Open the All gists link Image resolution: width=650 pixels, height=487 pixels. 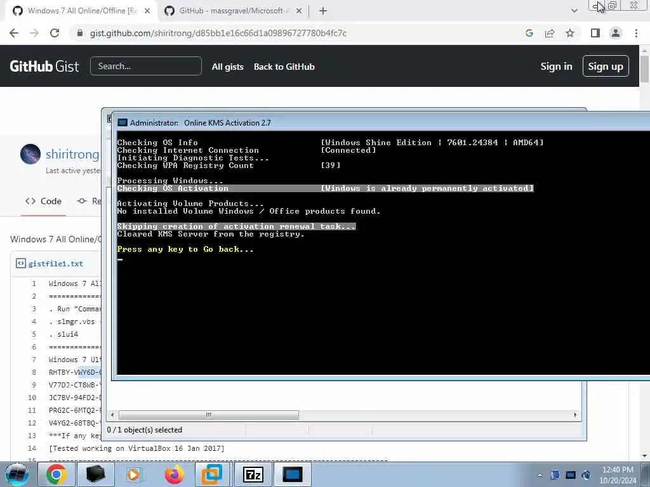(228, 67)
